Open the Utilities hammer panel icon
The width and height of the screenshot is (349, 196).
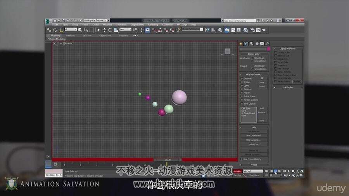point(267,44)
